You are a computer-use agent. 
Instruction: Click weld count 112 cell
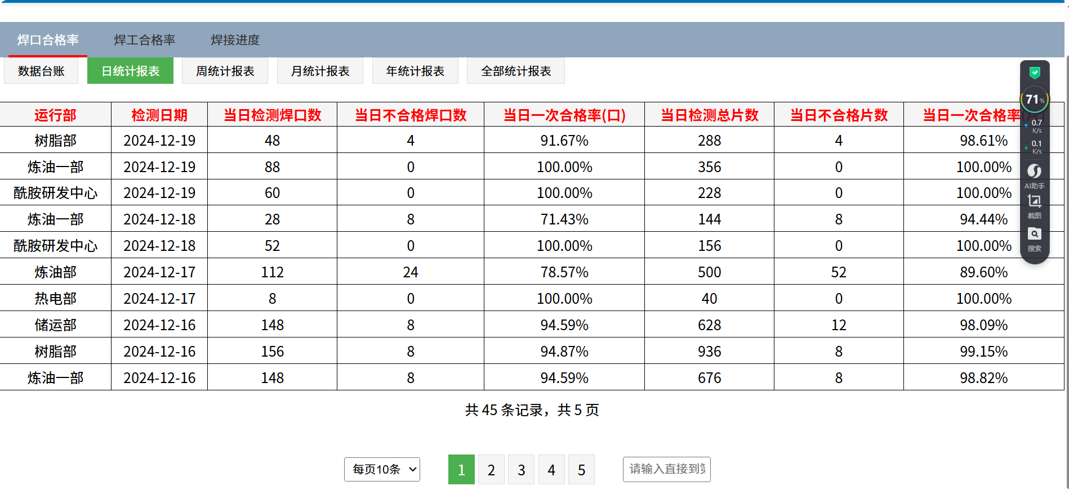coord(272,272)
